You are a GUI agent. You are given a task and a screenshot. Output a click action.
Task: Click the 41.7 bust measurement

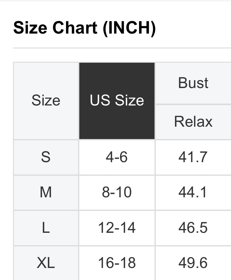click(x=193, y=157)
